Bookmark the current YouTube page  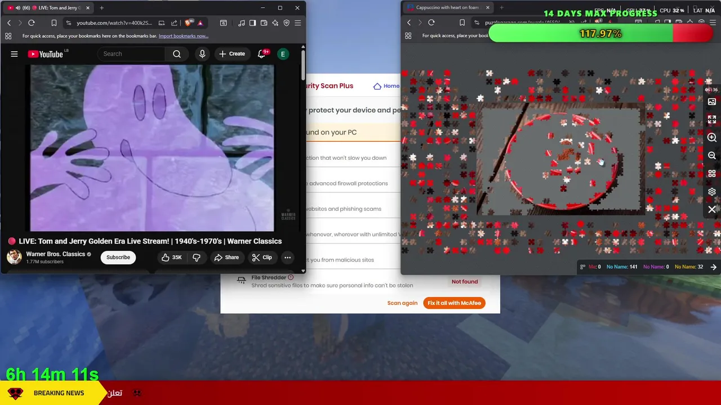[x=54, y=23]
